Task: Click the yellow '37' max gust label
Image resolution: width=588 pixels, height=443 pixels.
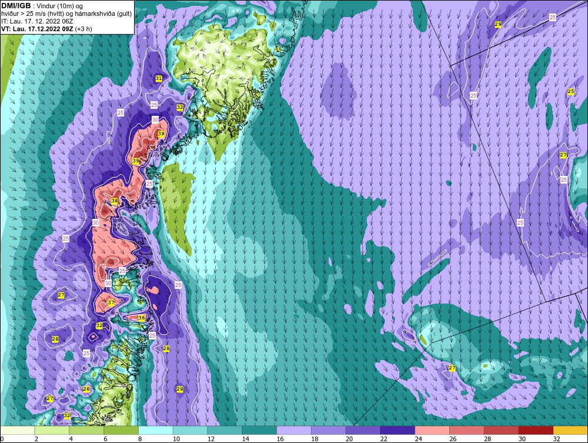Action: tap(111, 303)
